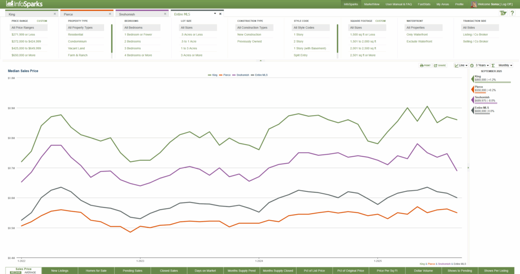Toggle Average under Sales Price
Image resolution: width=520 pixels, height=274 pixels.
coord(30,272)
